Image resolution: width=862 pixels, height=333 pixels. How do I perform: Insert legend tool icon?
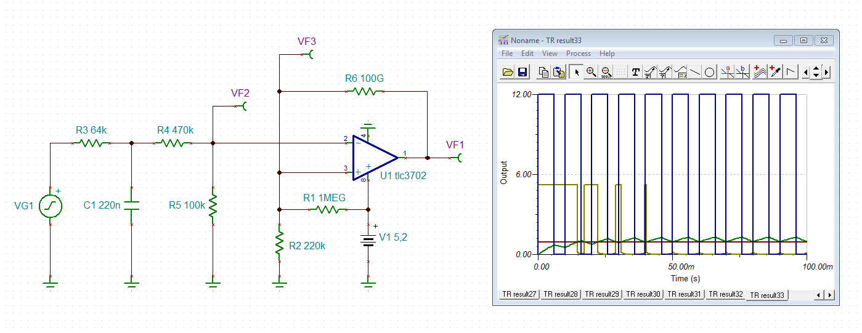click(680, 72)
